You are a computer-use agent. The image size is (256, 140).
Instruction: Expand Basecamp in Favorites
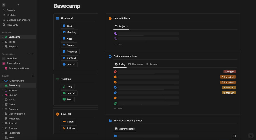[3, 37]
